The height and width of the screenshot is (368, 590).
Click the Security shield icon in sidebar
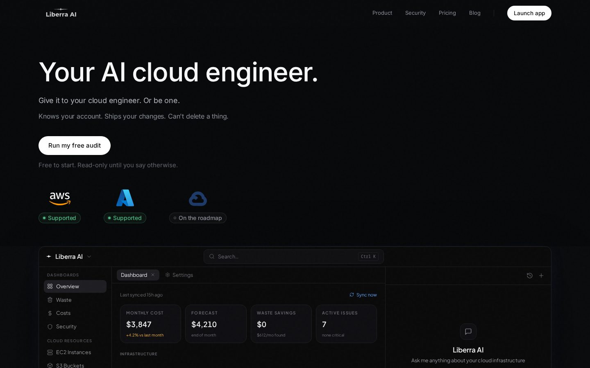[x=50, y=327]
